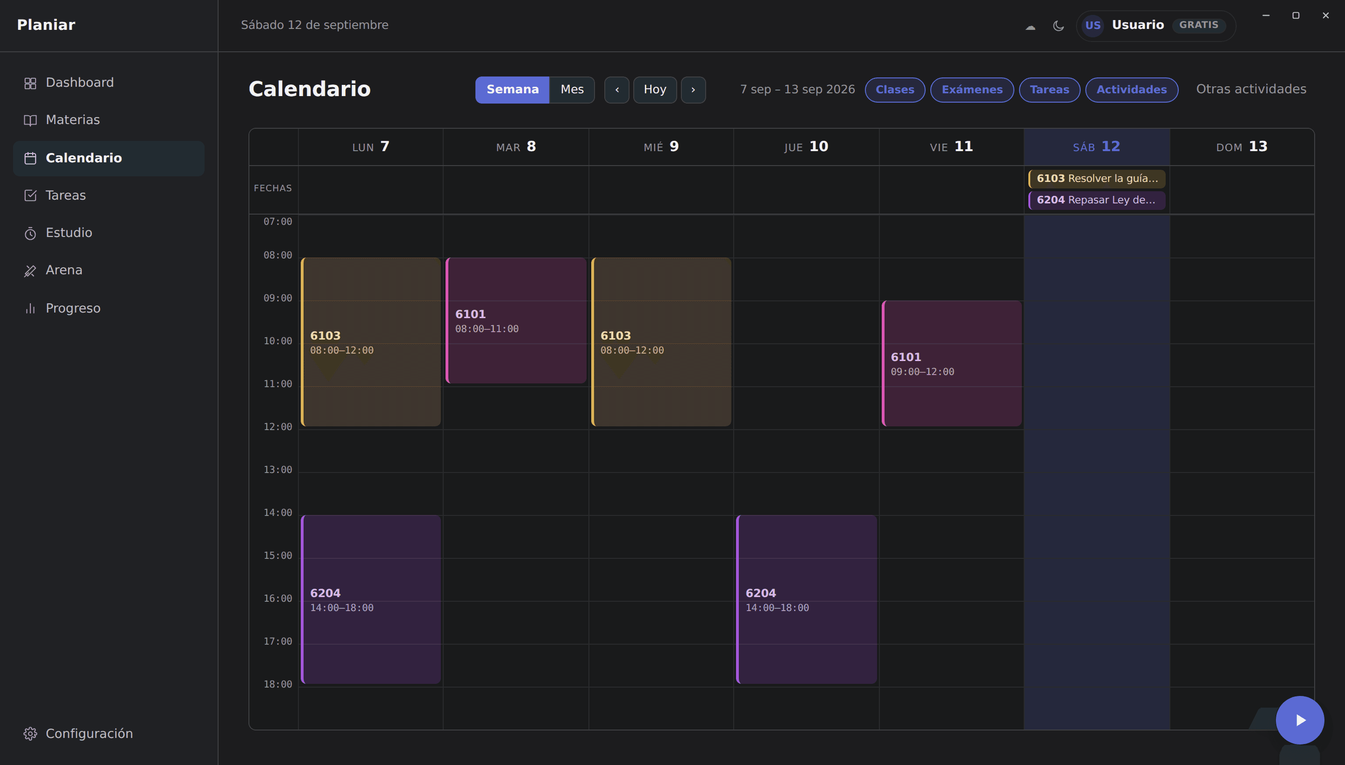The image size is (1345, 765).
Task: Switch to Mes view
Action: point(572,90)
